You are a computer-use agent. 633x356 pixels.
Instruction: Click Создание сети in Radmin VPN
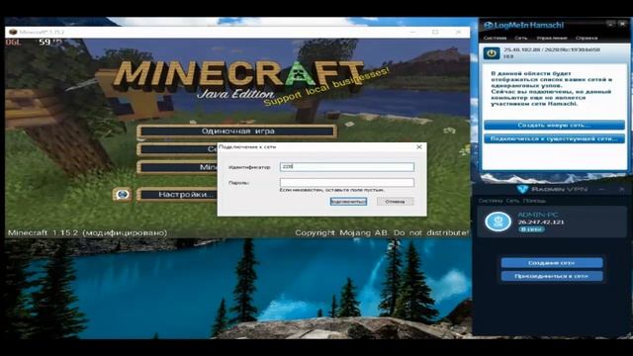tap(552, 263)
